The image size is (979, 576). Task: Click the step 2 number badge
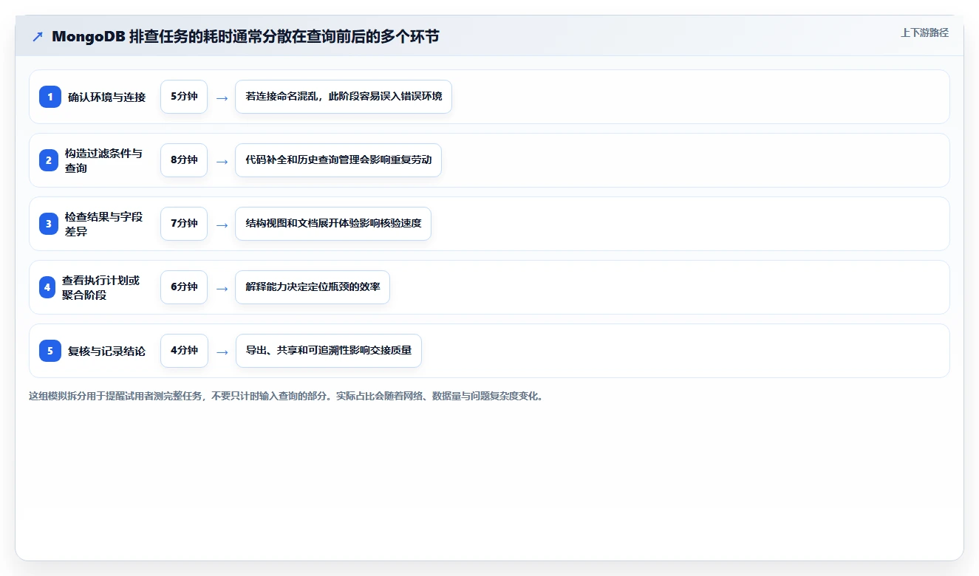click(48, 160)
